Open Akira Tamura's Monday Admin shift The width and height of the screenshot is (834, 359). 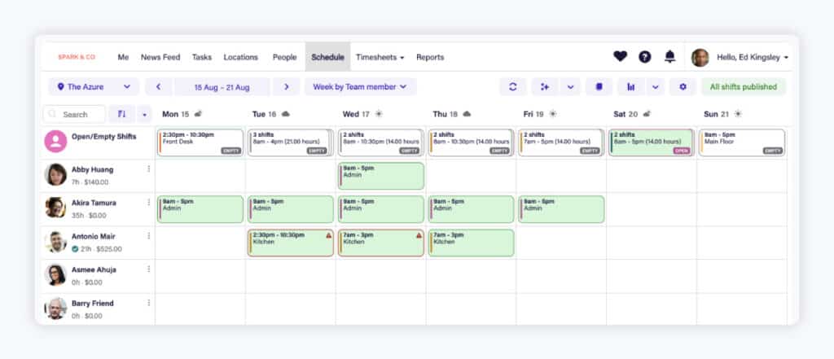pos(200,209)
